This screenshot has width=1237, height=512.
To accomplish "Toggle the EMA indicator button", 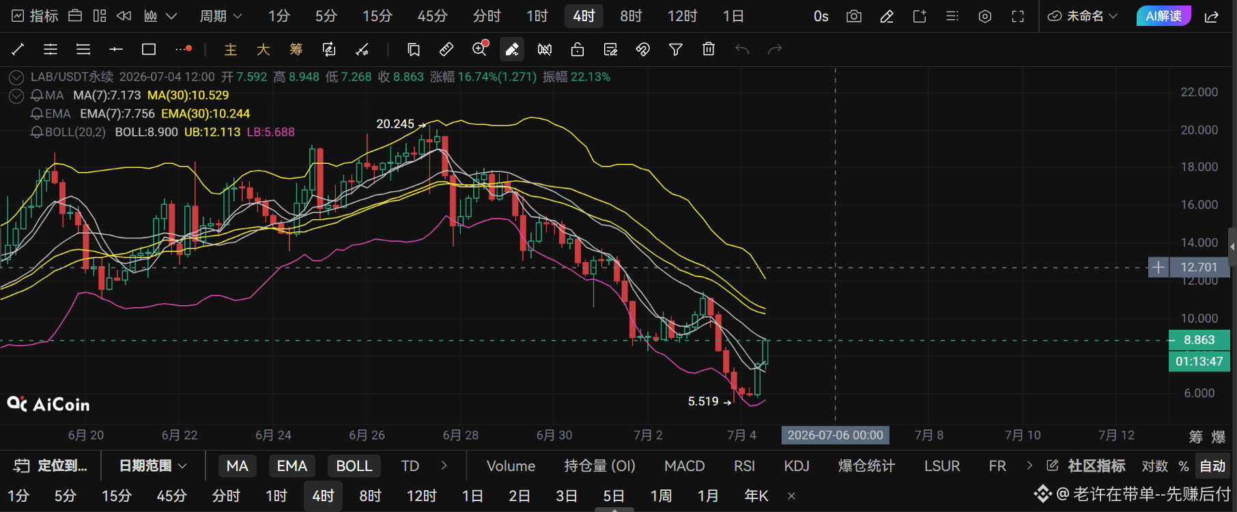I will pos(292,466).
